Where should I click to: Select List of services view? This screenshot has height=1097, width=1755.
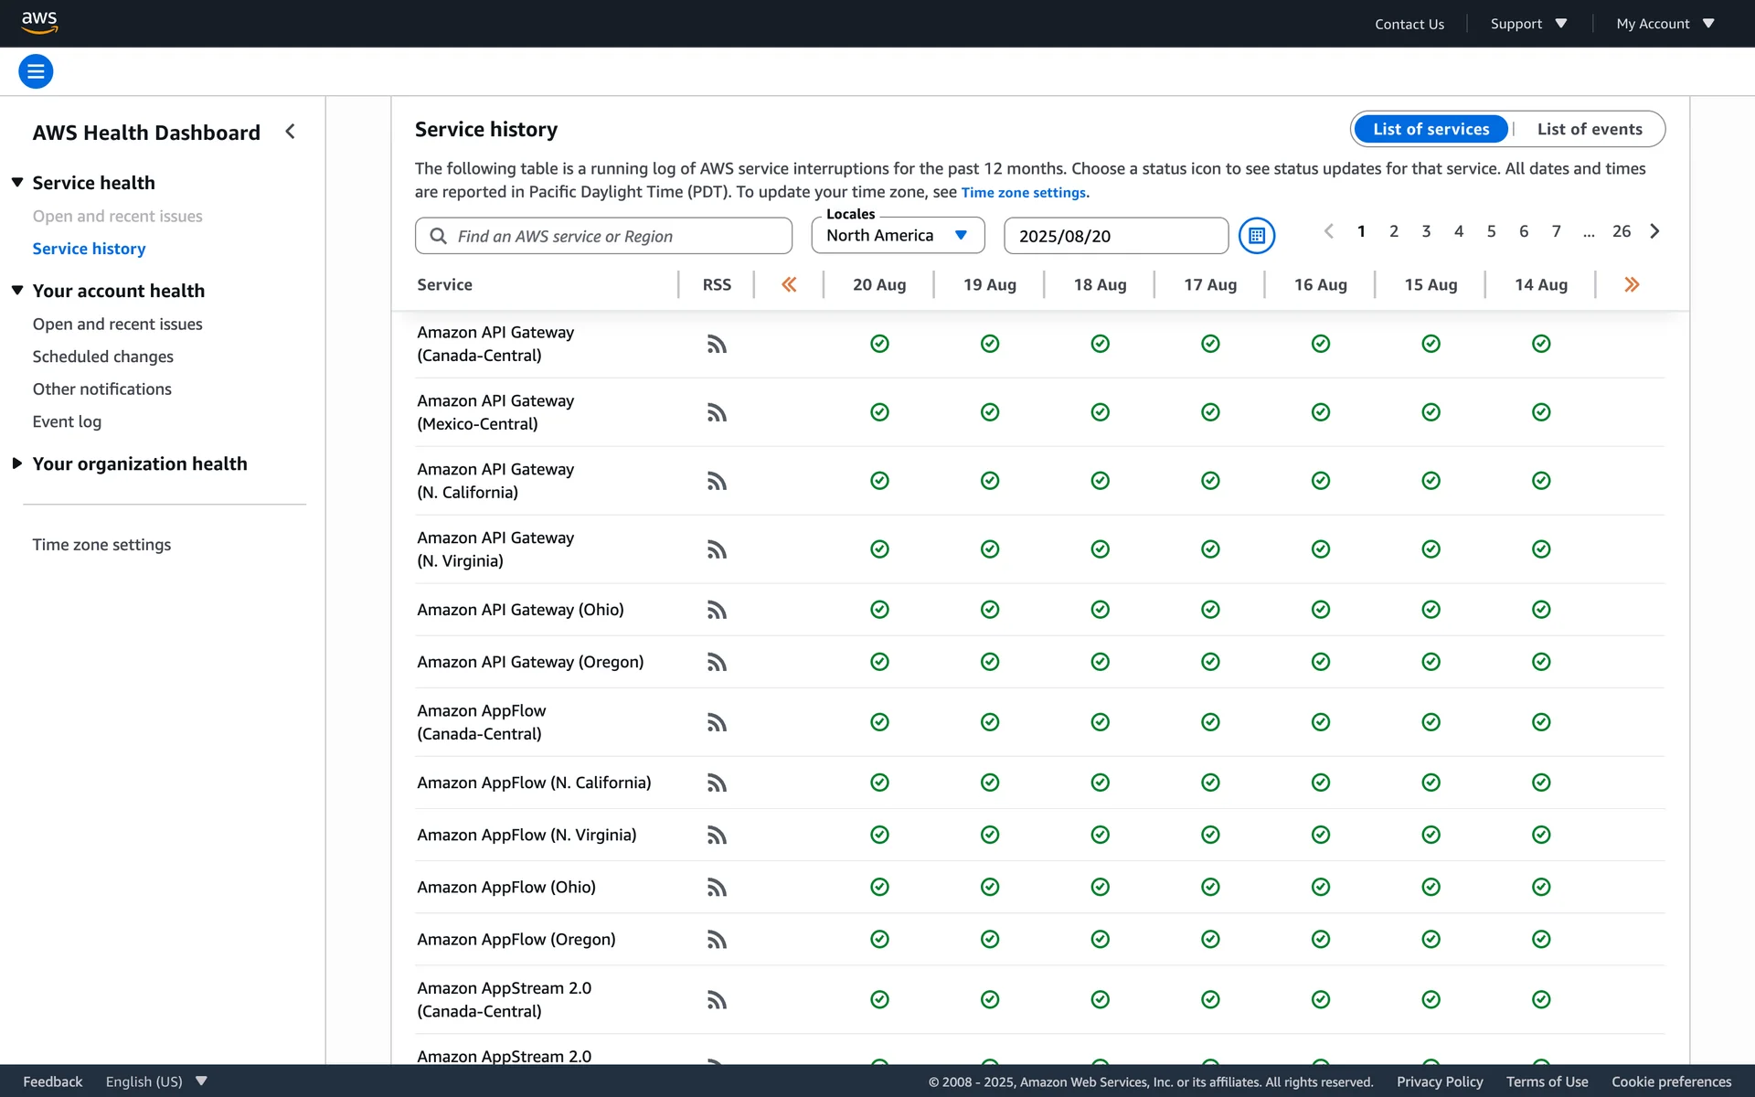pos(1431,129)
